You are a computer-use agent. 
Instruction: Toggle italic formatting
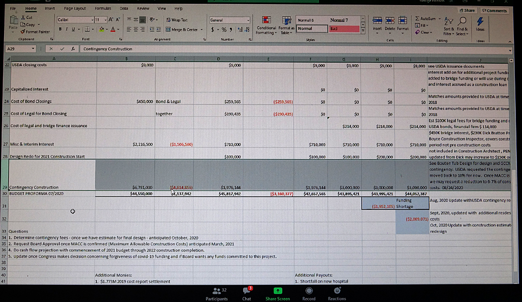coord(66,29)
